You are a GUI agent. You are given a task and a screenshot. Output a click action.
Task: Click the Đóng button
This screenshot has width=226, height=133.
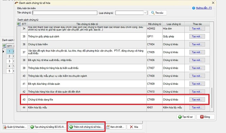click(205, 117)
